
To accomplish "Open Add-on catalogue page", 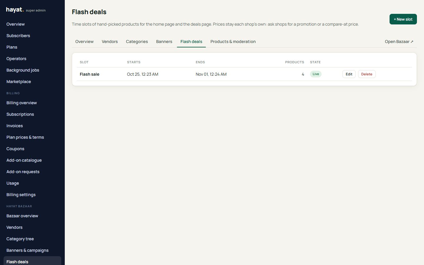I will click(x=24, y=160).
